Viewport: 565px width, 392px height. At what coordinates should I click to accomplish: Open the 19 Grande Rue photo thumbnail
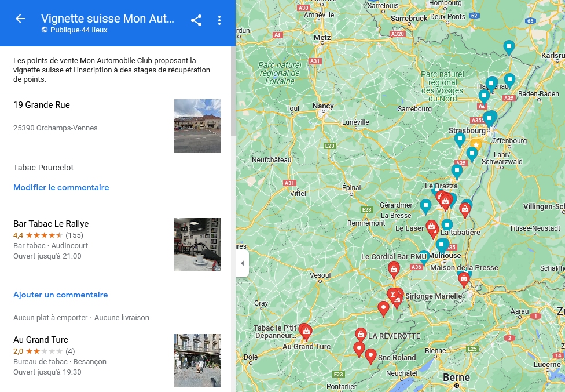pos(197,126)
